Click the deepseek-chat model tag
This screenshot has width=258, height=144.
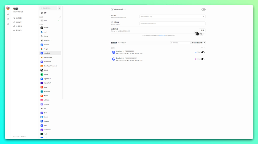[130, 51]
